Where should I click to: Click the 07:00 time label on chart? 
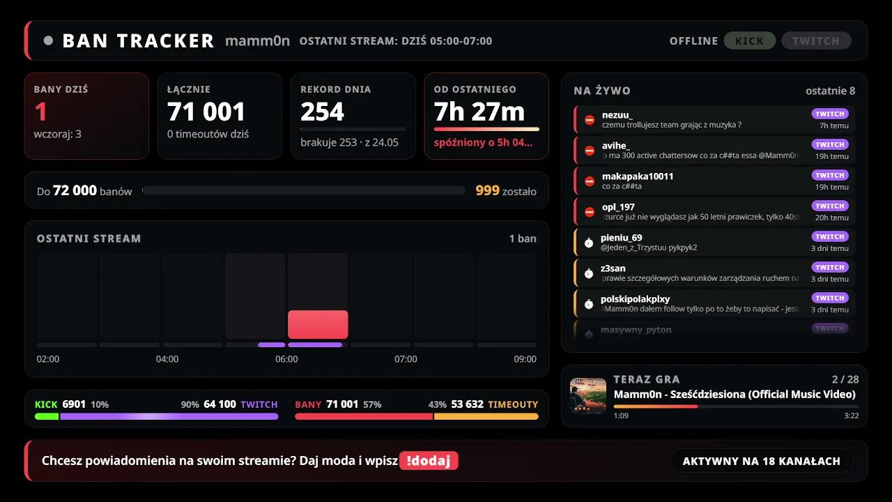coord(406,359)
